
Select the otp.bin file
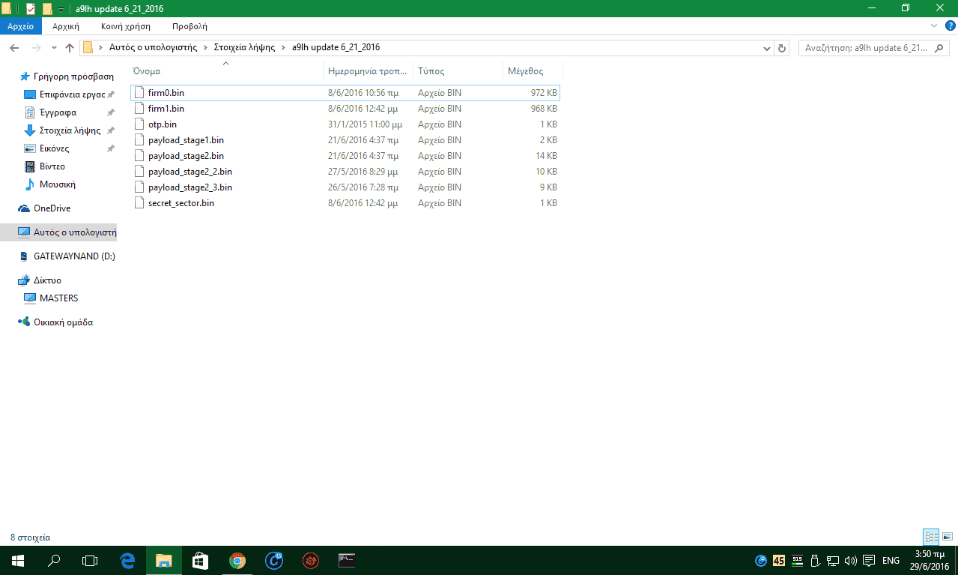pyautogui.click(x=345, y=124)
